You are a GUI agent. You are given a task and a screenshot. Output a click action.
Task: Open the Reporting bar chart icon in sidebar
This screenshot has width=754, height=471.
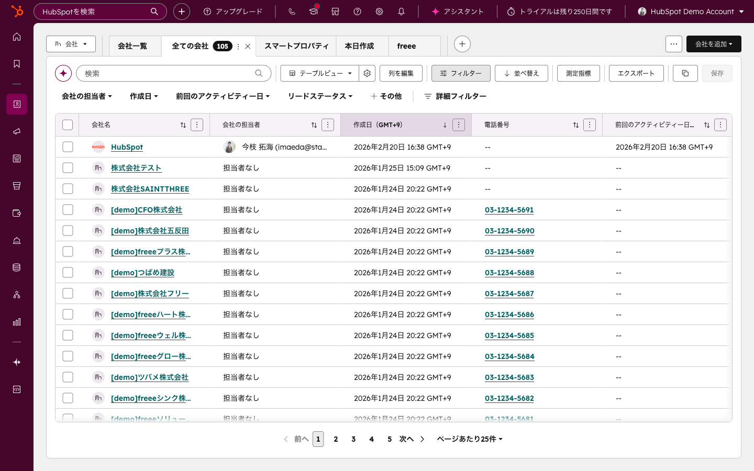coord(16,322)
